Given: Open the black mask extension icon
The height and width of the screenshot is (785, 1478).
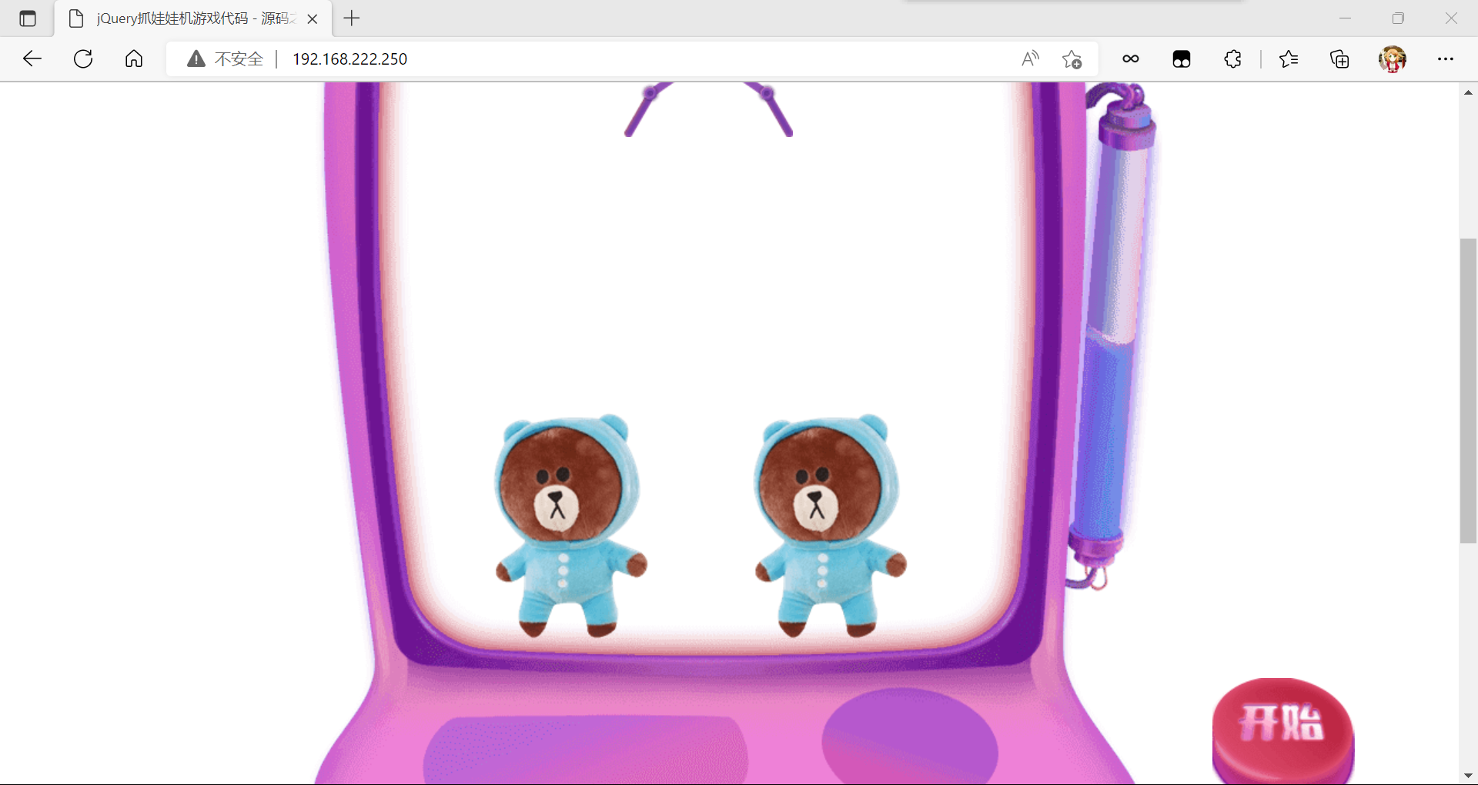Looking at the screenshot, I should pos(1182,58).
